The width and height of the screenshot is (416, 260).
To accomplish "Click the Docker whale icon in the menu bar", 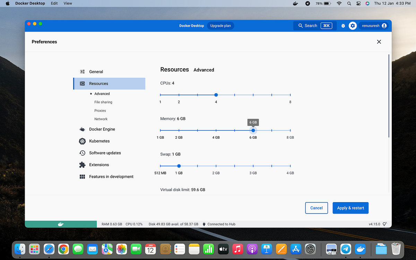I will click(295, 3).
